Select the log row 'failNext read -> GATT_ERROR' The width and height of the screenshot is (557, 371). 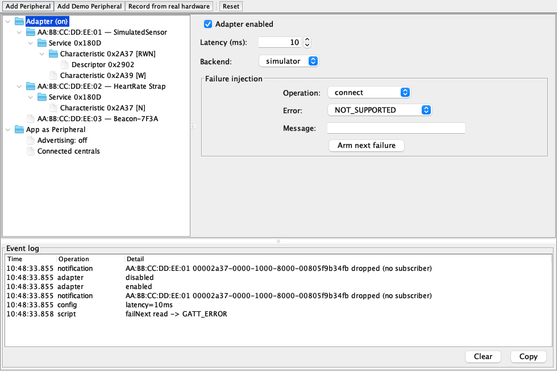pyautogui.click(x=278, y=314)
